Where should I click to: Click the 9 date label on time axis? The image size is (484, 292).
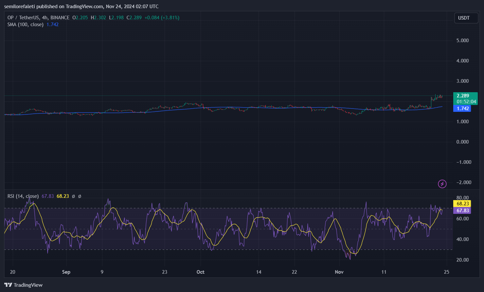(102, 272)
